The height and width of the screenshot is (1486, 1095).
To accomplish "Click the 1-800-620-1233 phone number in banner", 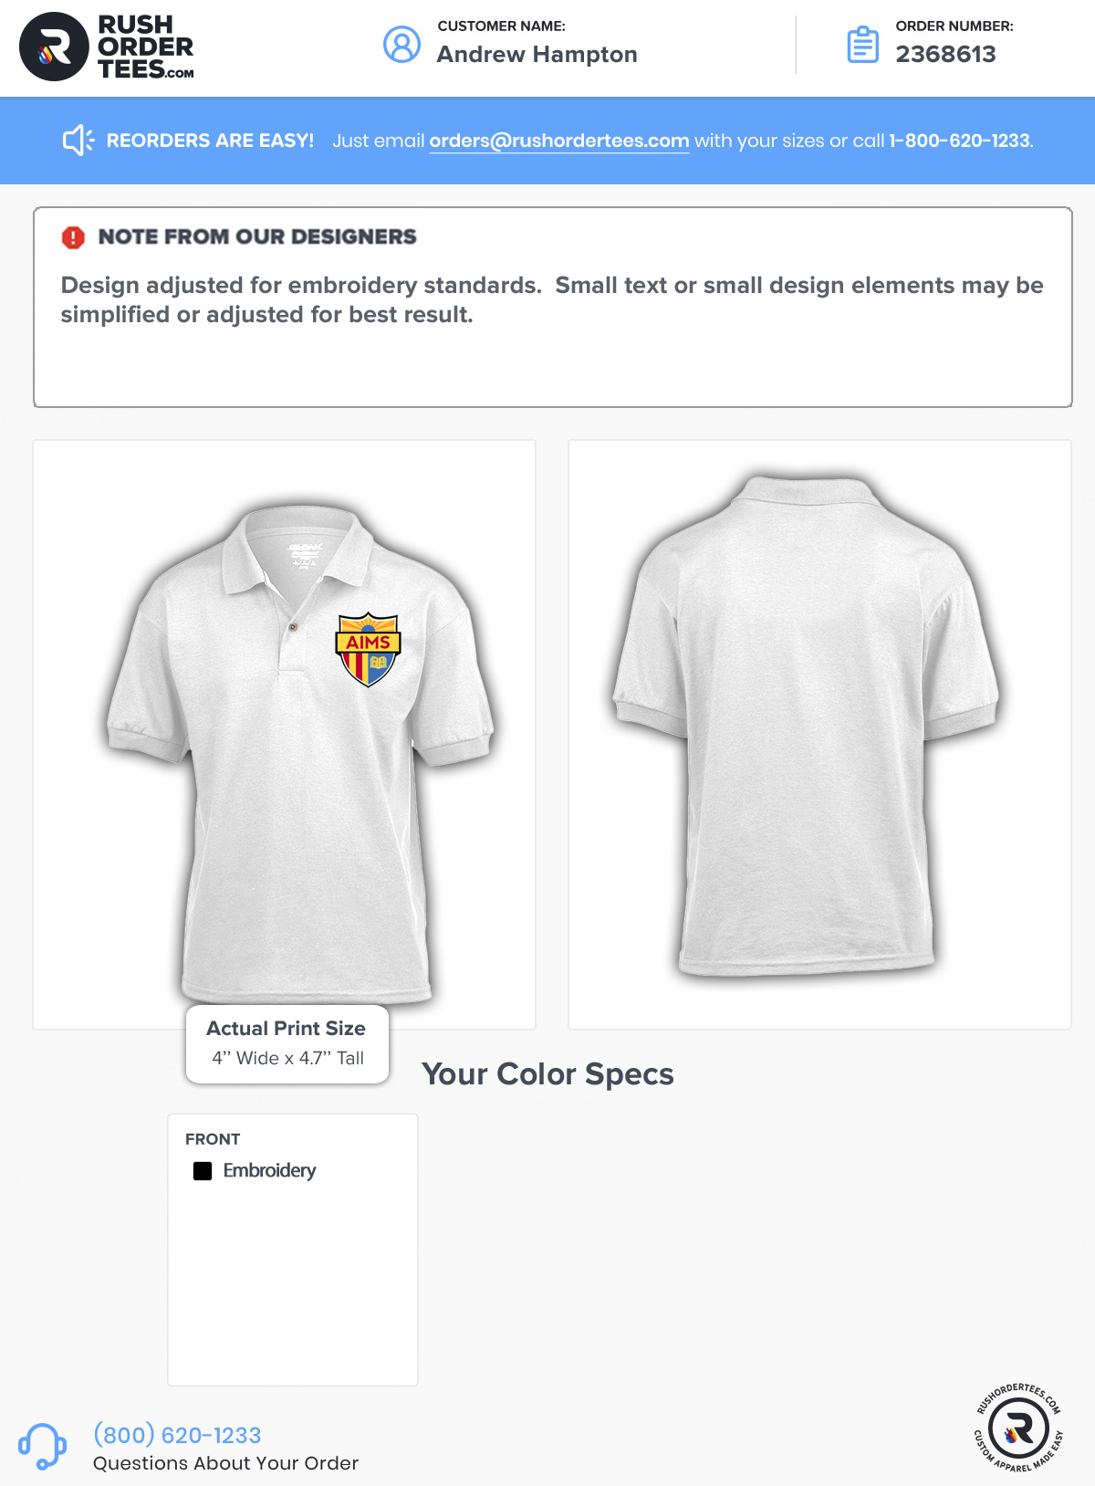I will (x=959, y=141).
